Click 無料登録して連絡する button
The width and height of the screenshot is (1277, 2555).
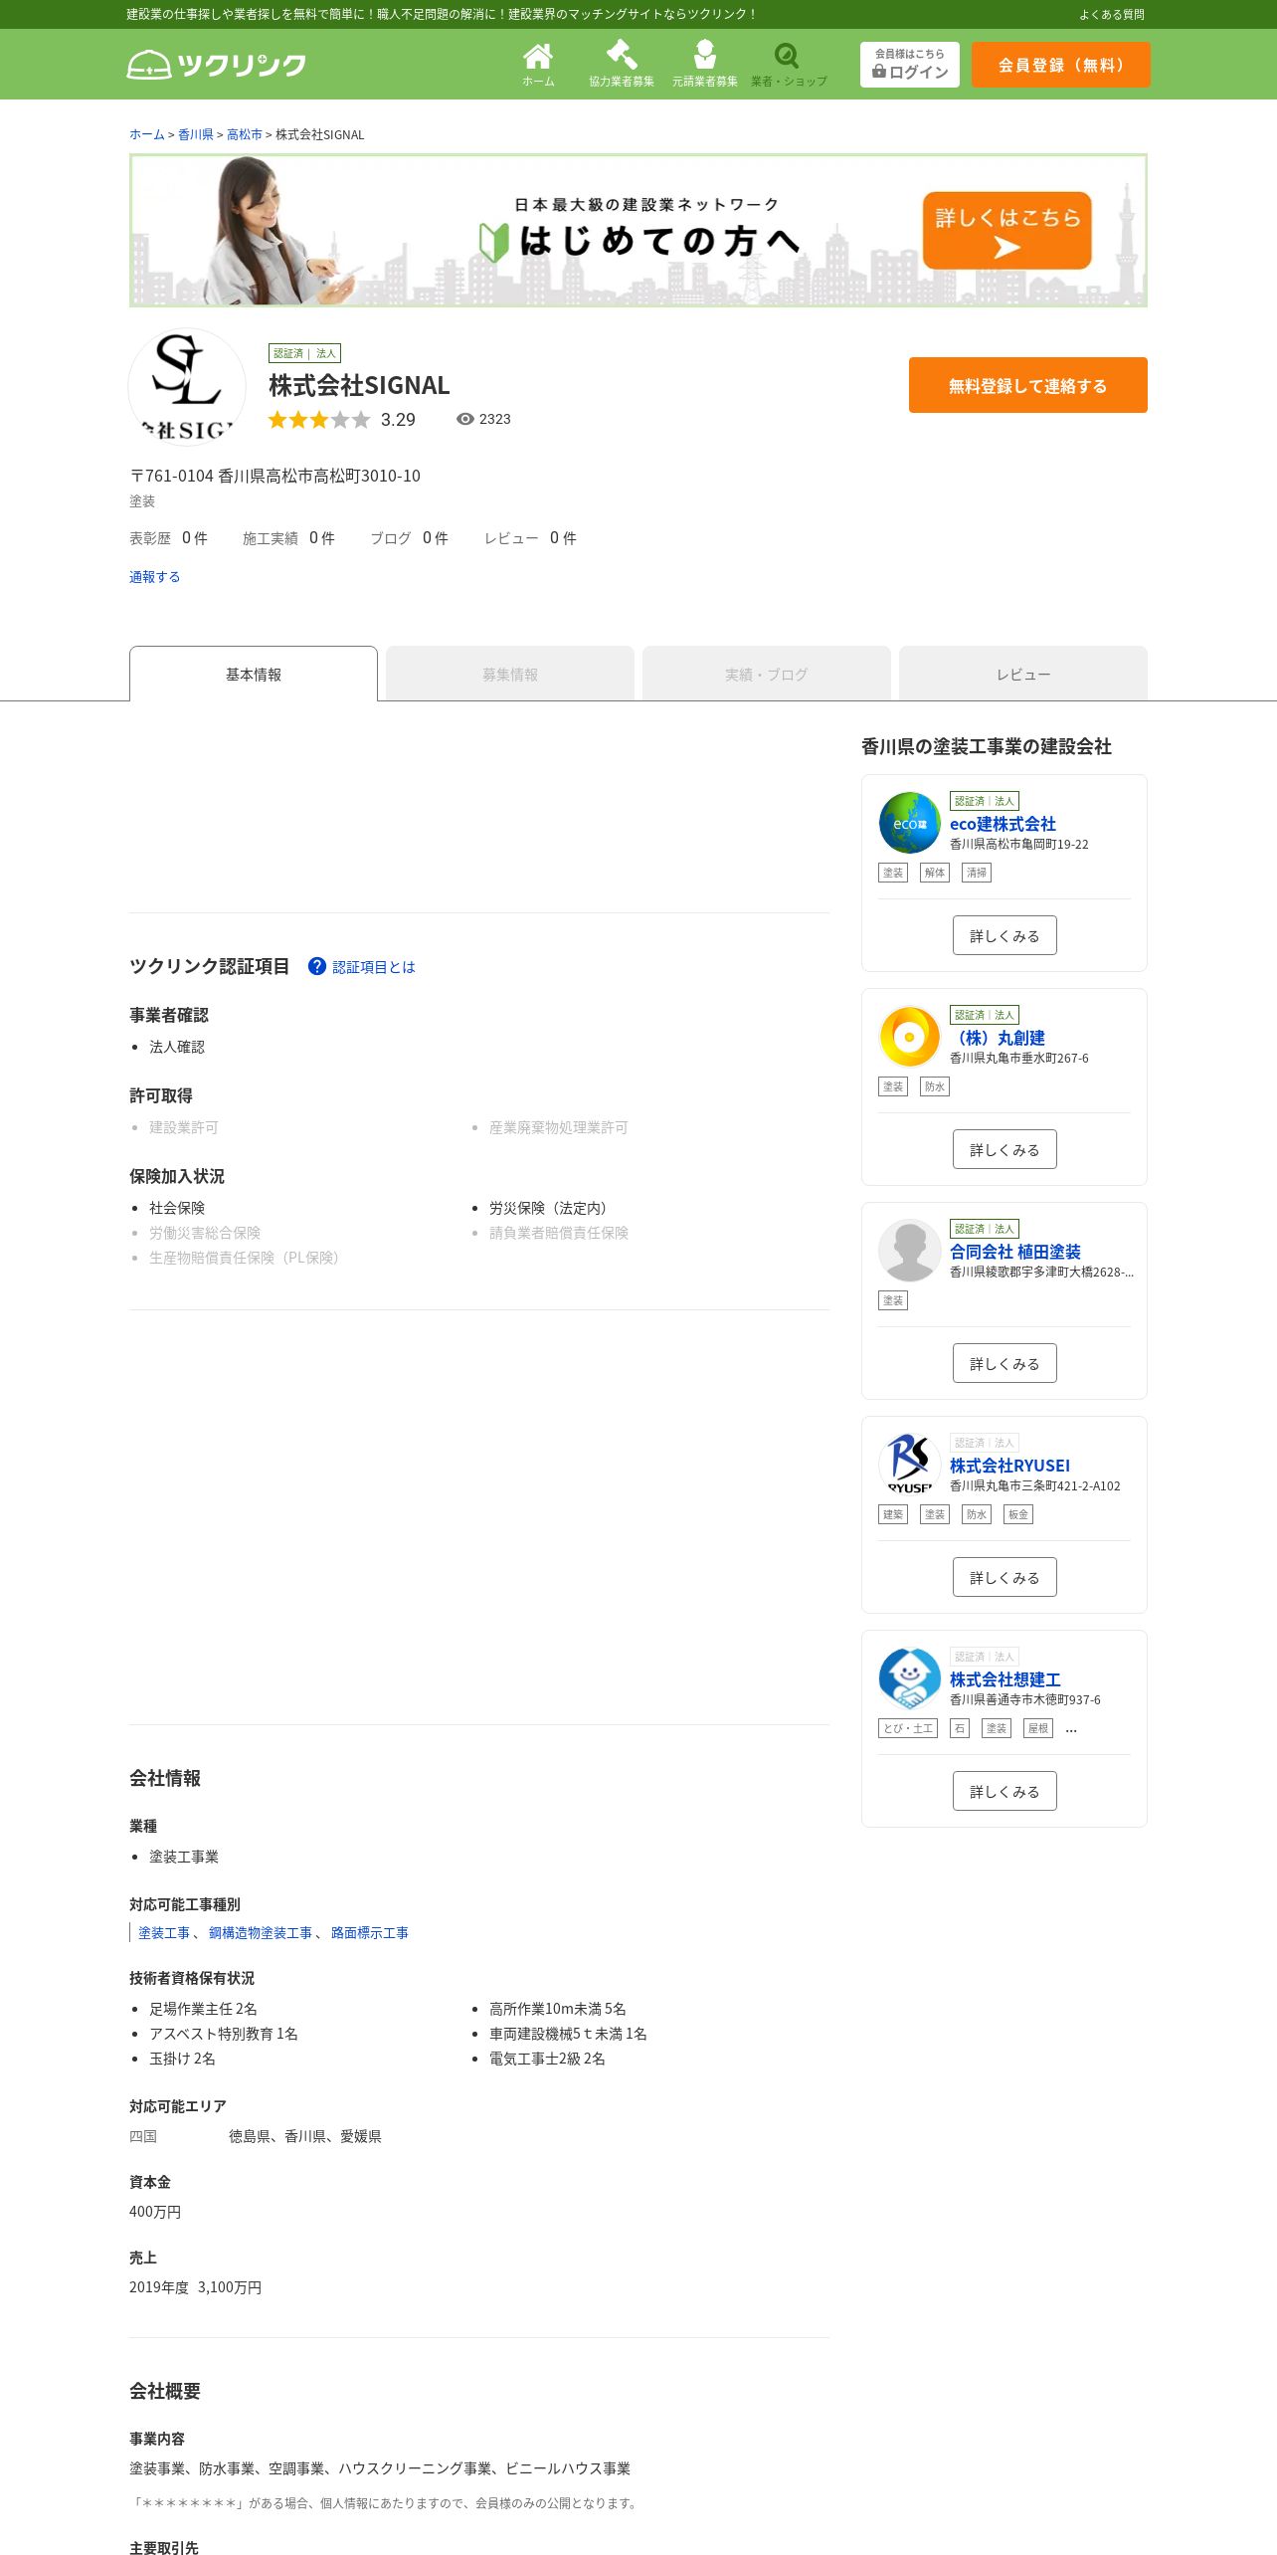pyautogui.click(x=1028, y=385)
